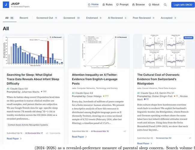Click Login with ORCID button
The width and height of the screenshot is (195, 150).
[x=183, y=5]
